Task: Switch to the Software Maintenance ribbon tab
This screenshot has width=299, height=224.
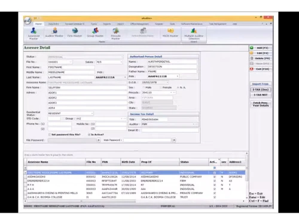Action: [x=191, y=24]
